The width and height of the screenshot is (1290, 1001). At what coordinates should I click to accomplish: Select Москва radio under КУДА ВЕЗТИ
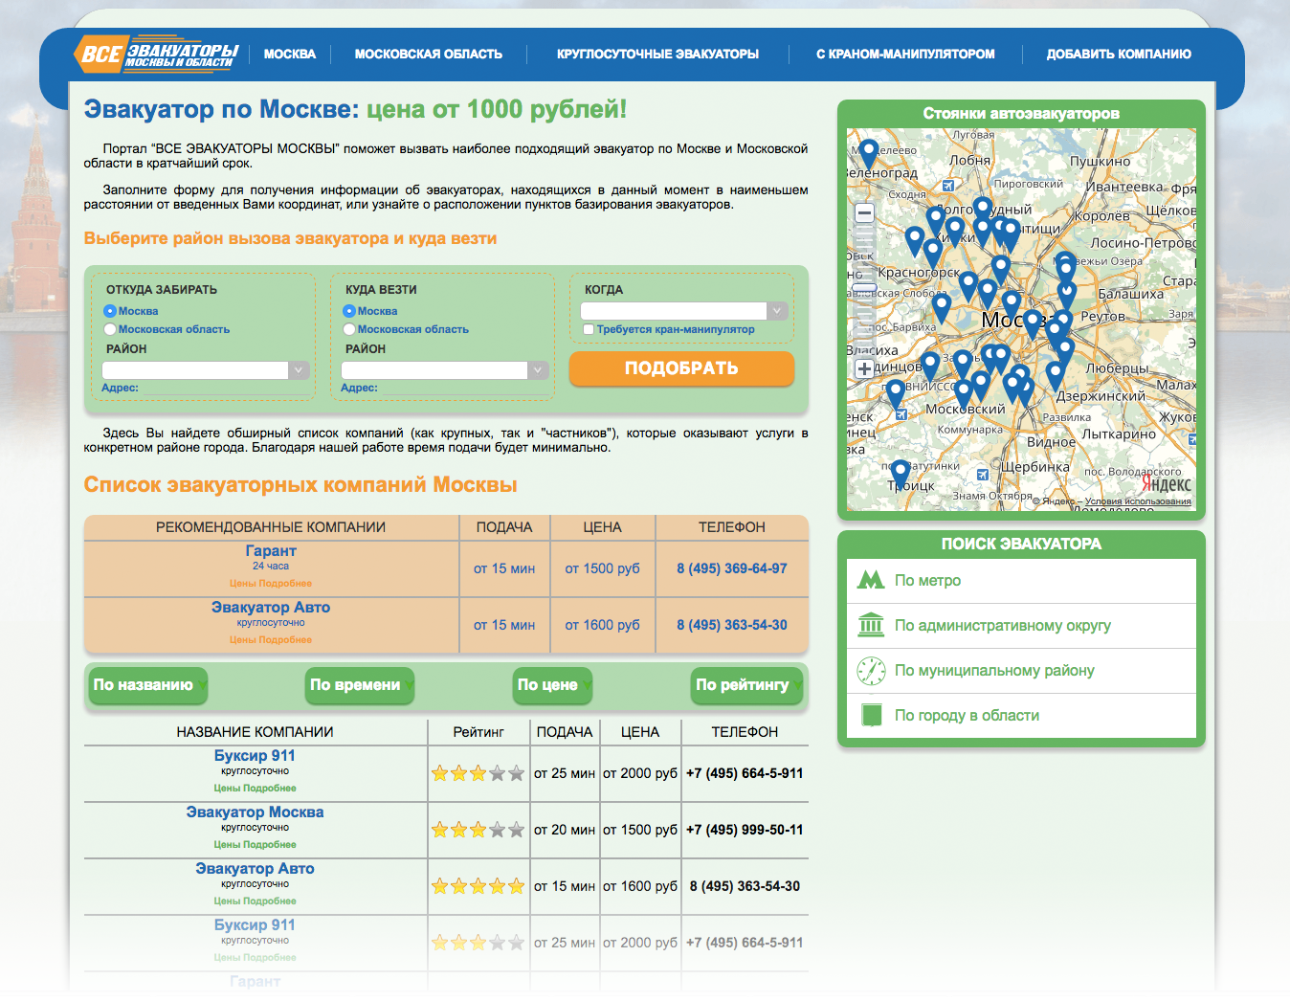tap(349, 311)
